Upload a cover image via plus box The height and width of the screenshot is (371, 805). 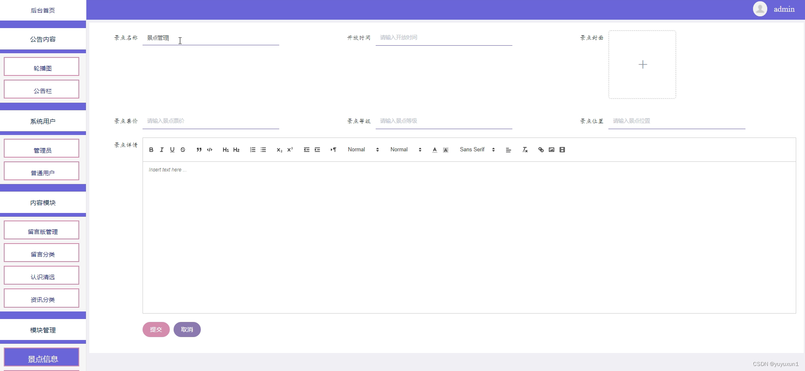pos(642,65)
